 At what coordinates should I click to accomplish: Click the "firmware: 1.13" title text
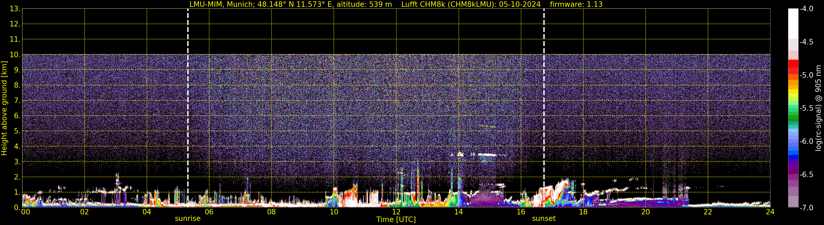click(576, 4)
